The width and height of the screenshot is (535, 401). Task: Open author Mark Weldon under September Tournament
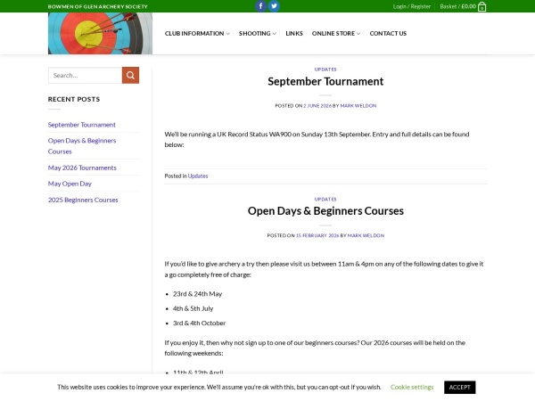coord(358,106)
